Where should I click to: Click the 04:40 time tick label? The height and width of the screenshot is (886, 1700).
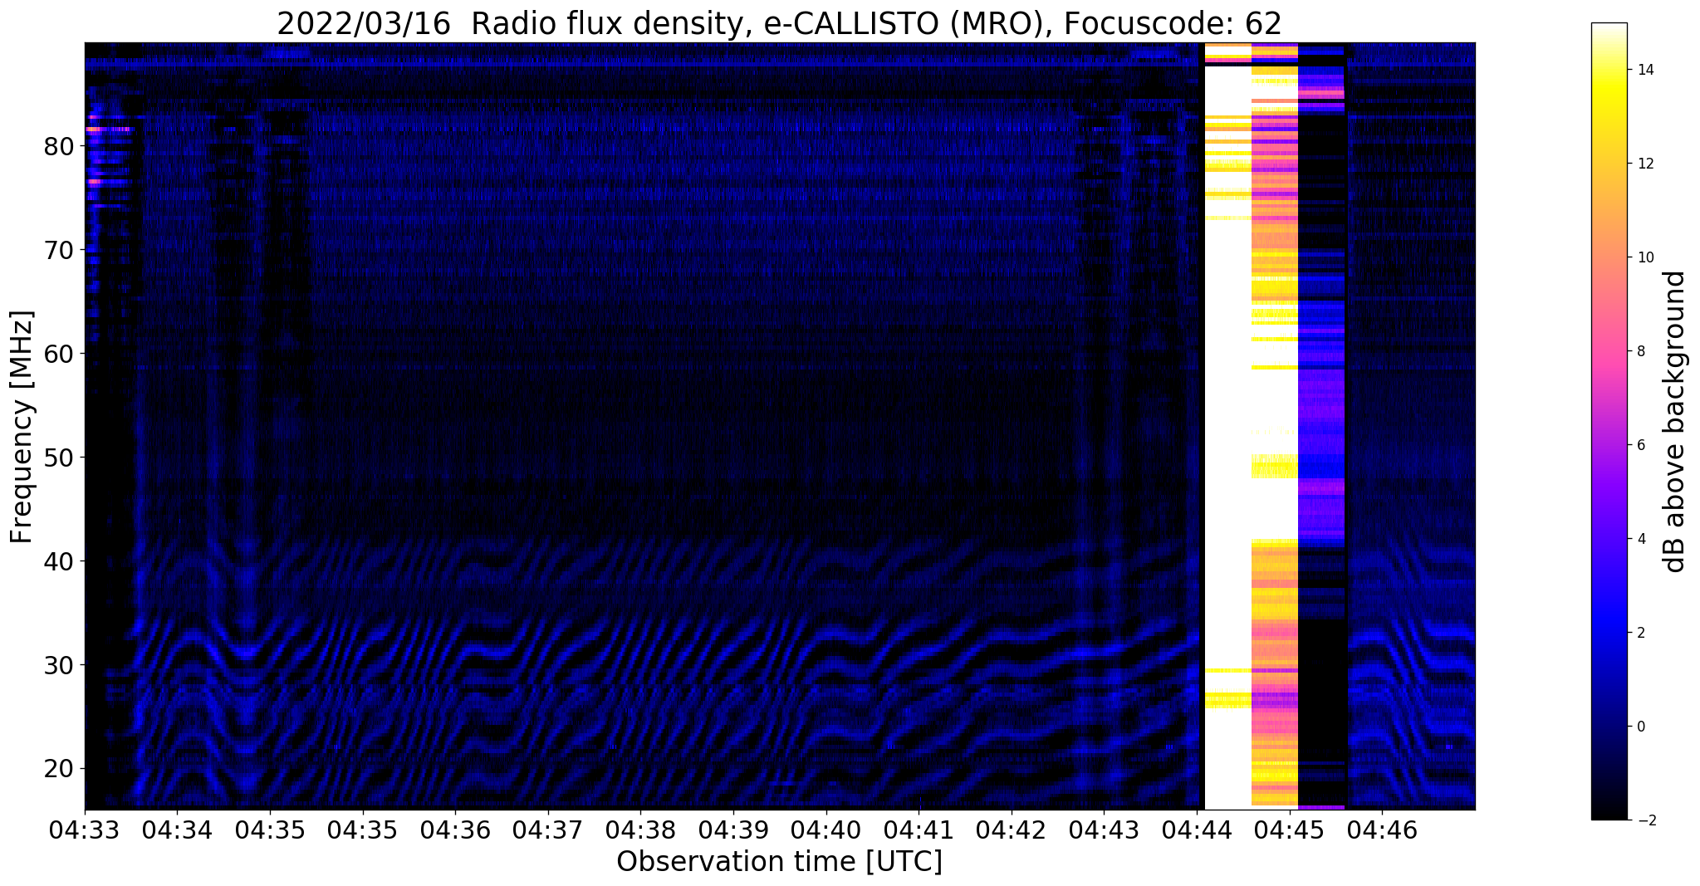coord(826,830)
